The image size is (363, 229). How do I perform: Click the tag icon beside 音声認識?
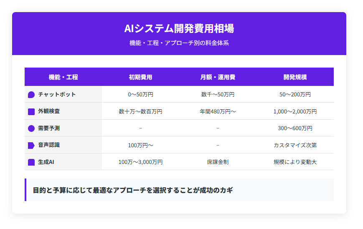click(31, 146)
